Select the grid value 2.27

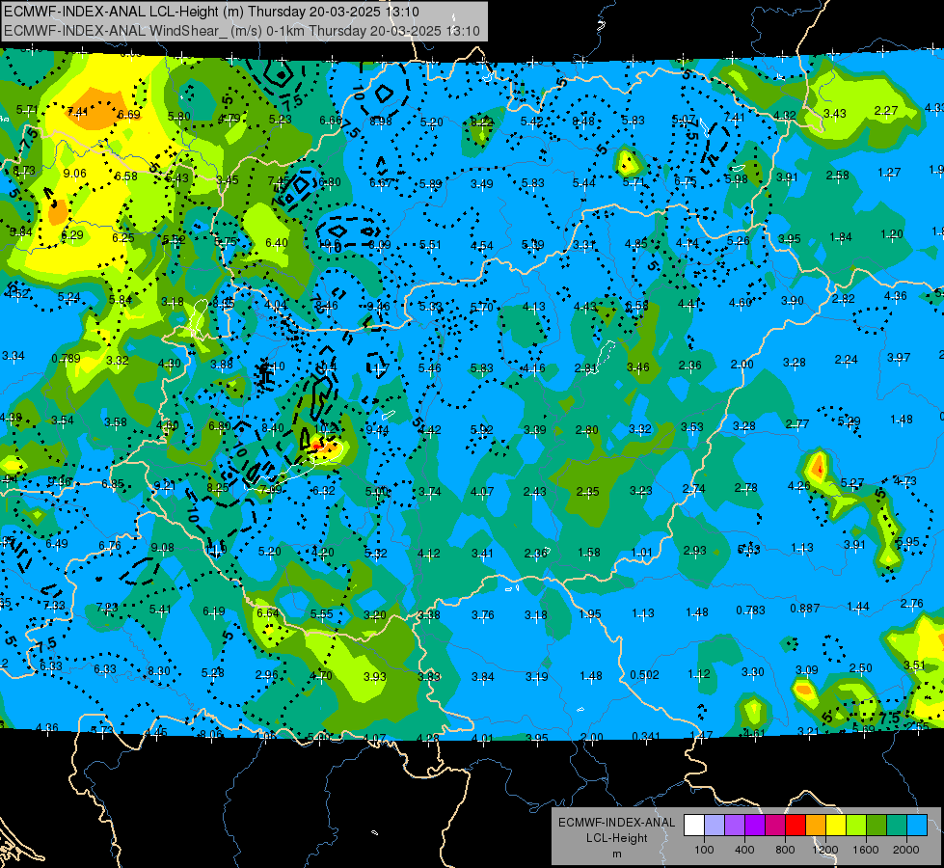click(x=886, y=111)
